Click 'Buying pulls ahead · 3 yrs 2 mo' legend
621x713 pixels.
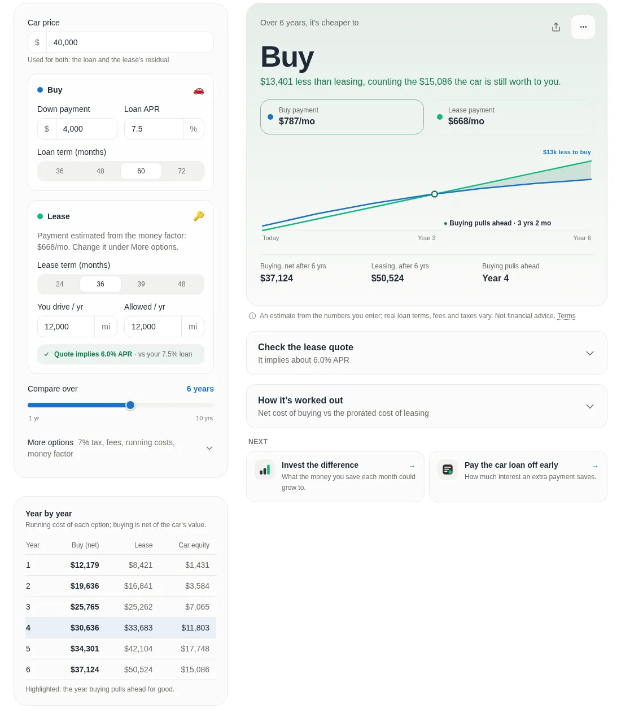(x=497, y=223)
